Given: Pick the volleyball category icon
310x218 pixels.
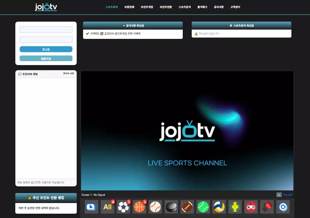Looking at the screenshot, I should (219, 207).
